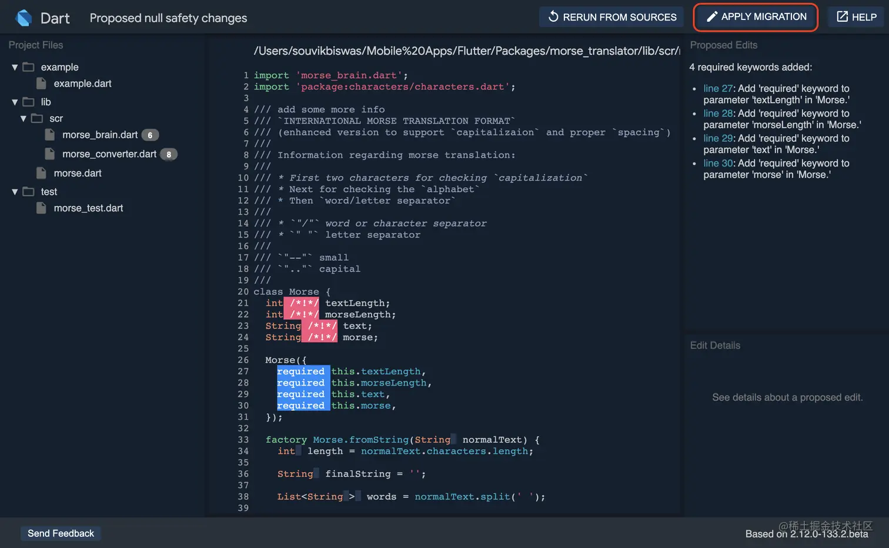
Task: Click normalText.split on line 38
Action: [x=463, y=497]
